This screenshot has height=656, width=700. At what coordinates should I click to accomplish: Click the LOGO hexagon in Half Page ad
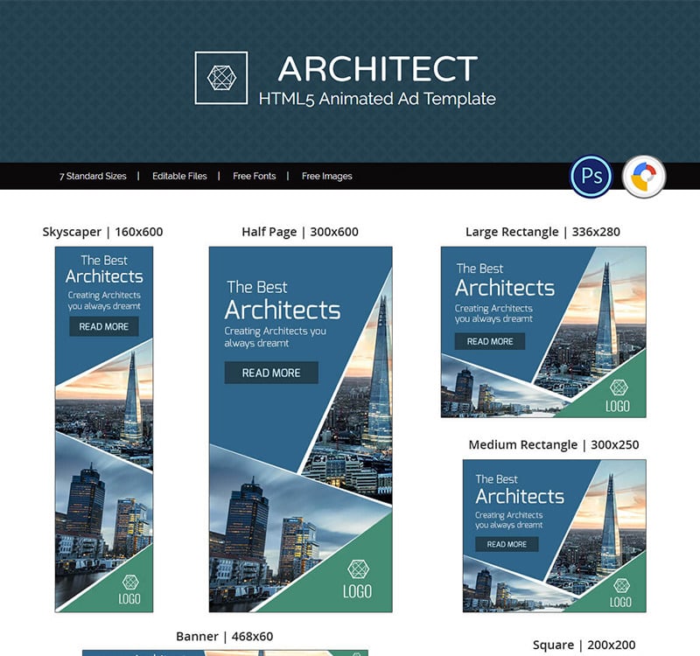[358, 569]
